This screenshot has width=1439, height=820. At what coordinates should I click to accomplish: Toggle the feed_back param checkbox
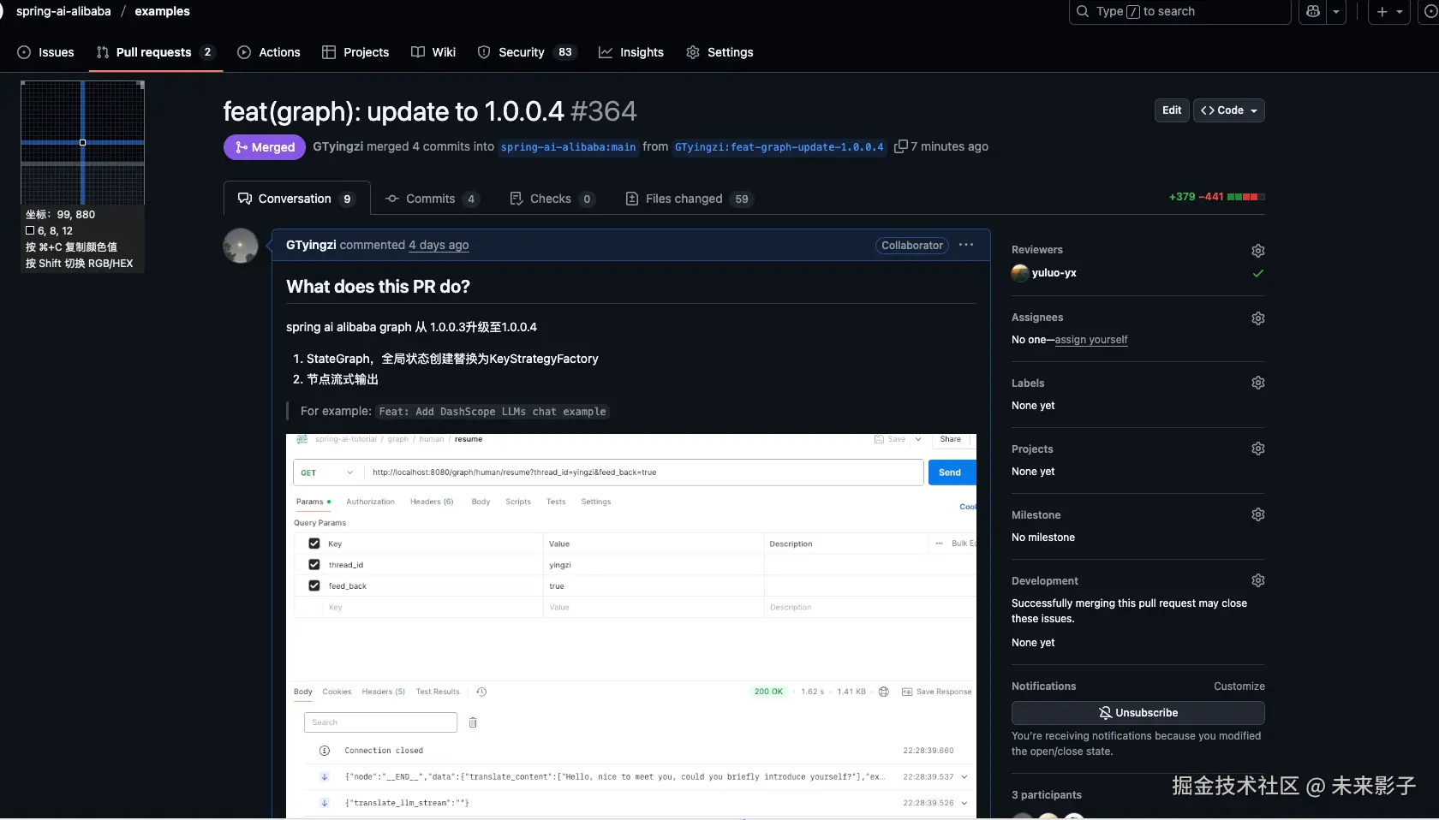pos(314,585)
